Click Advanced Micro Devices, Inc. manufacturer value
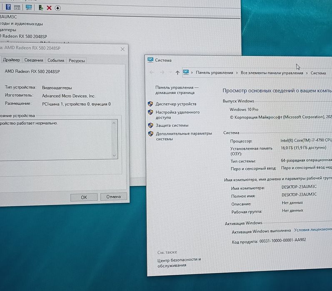This screenshot has height=291, width=332. (69, 96)
